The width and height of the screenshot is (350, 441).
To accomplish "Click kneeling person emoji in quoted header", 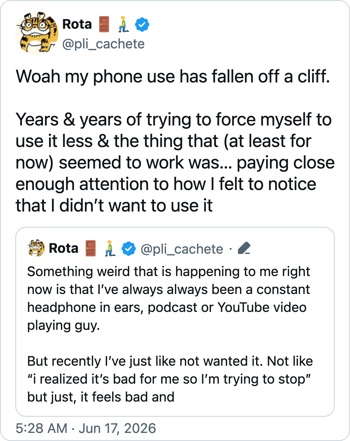I will click(x=109, y=248).
